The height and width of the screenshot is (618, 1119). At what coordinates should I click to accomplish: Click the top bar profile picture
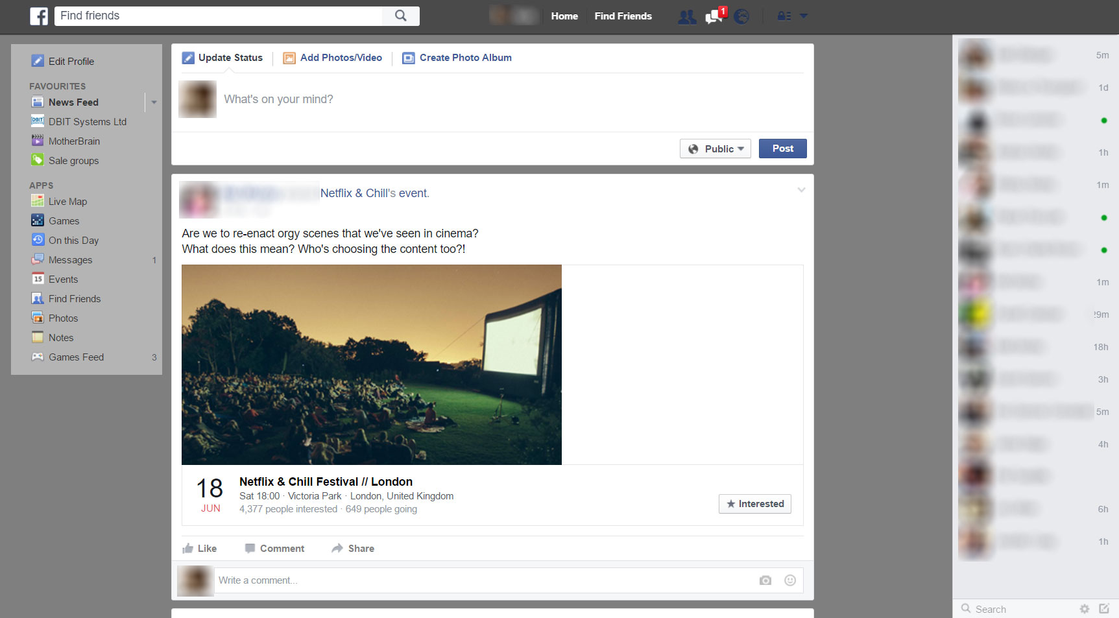498,16
